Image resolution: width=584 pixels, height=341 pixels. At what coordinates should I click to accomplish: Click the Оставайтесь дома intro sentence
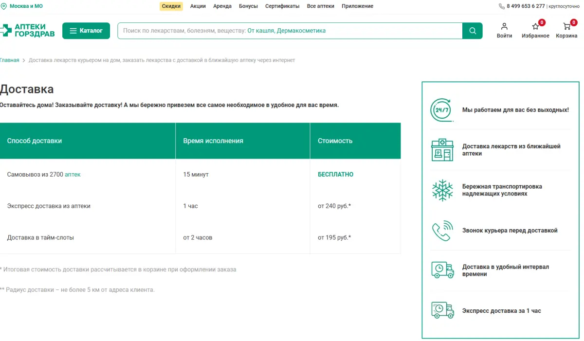(169, 105)
